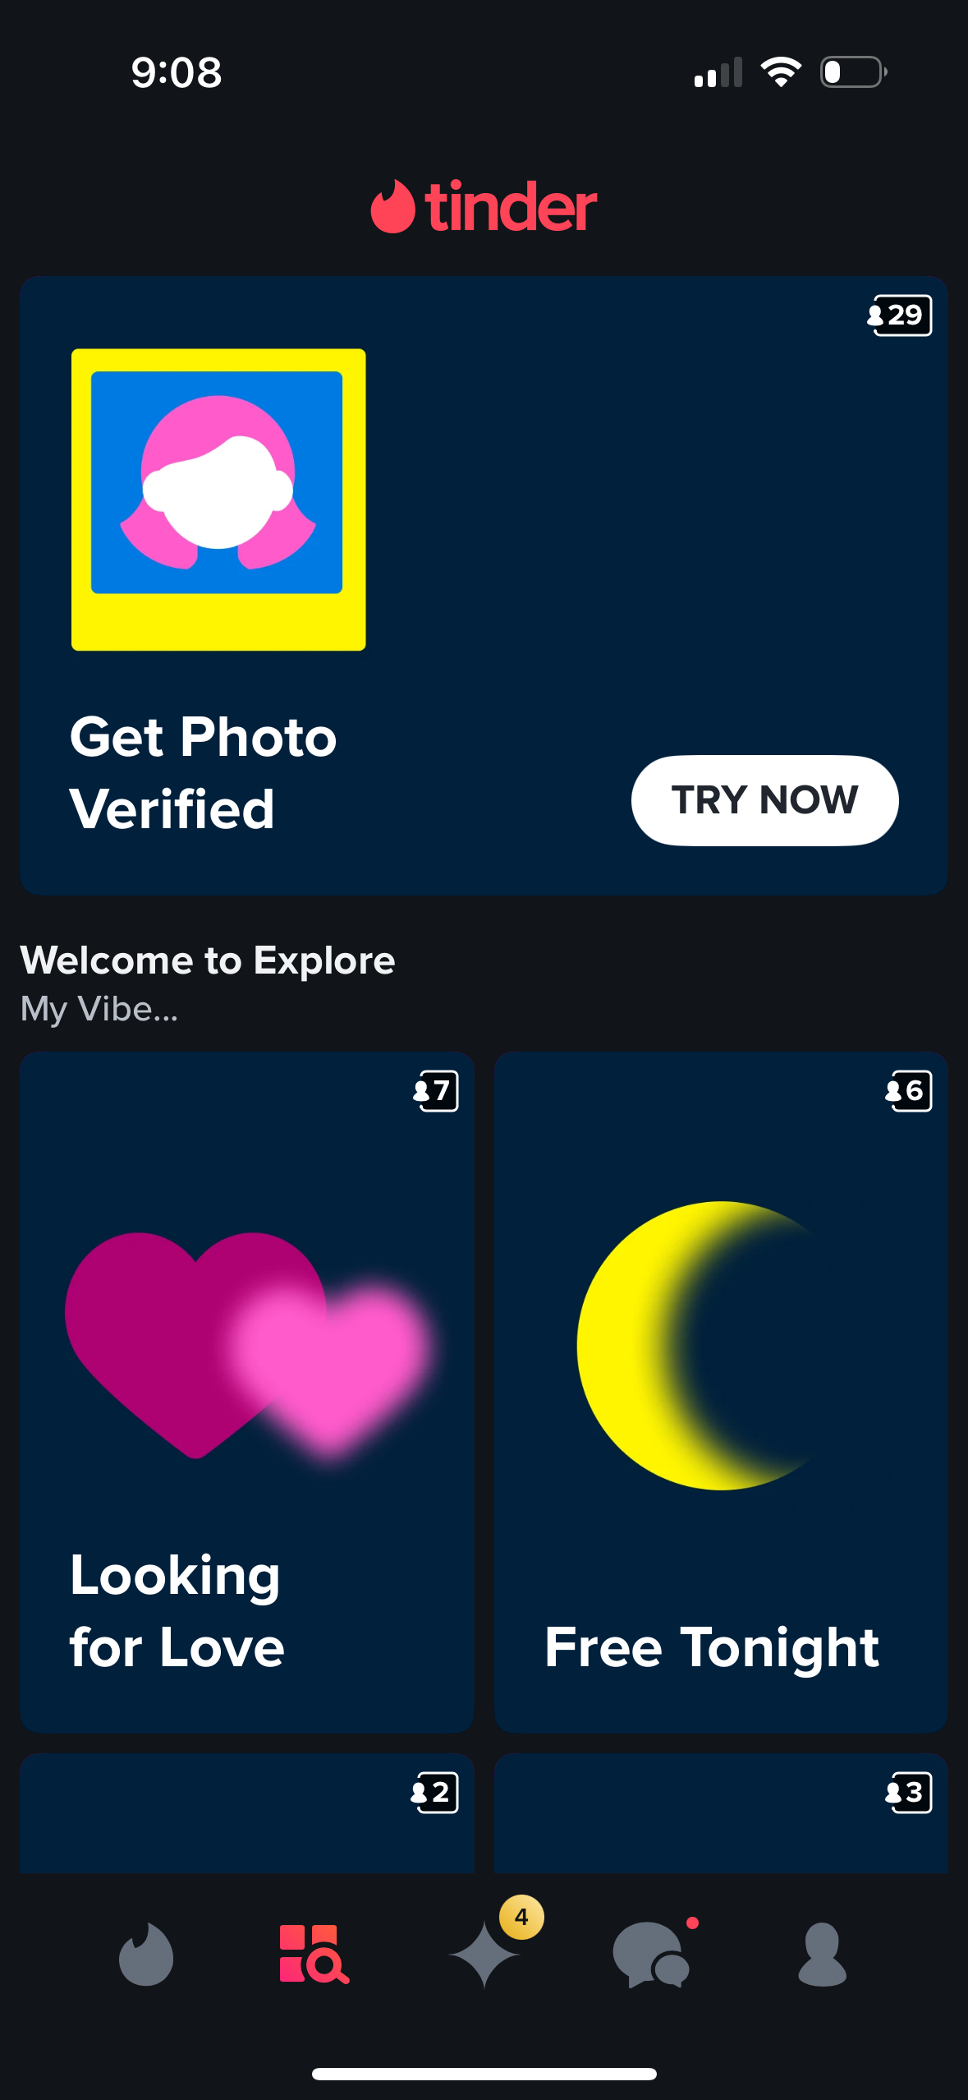968x2100 pixels.
Task: Go to the profile tab
Action: point(822,1954)
